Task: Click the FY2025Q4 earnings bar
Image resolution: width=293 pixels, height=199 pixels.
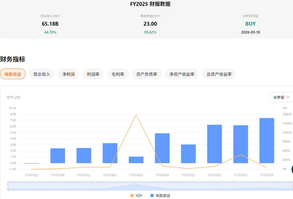Action: 267,140
